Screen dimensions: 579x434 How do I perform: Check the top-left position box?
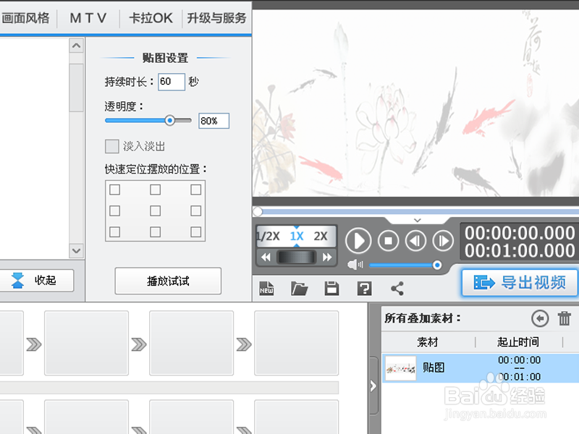tap(115, 190)
